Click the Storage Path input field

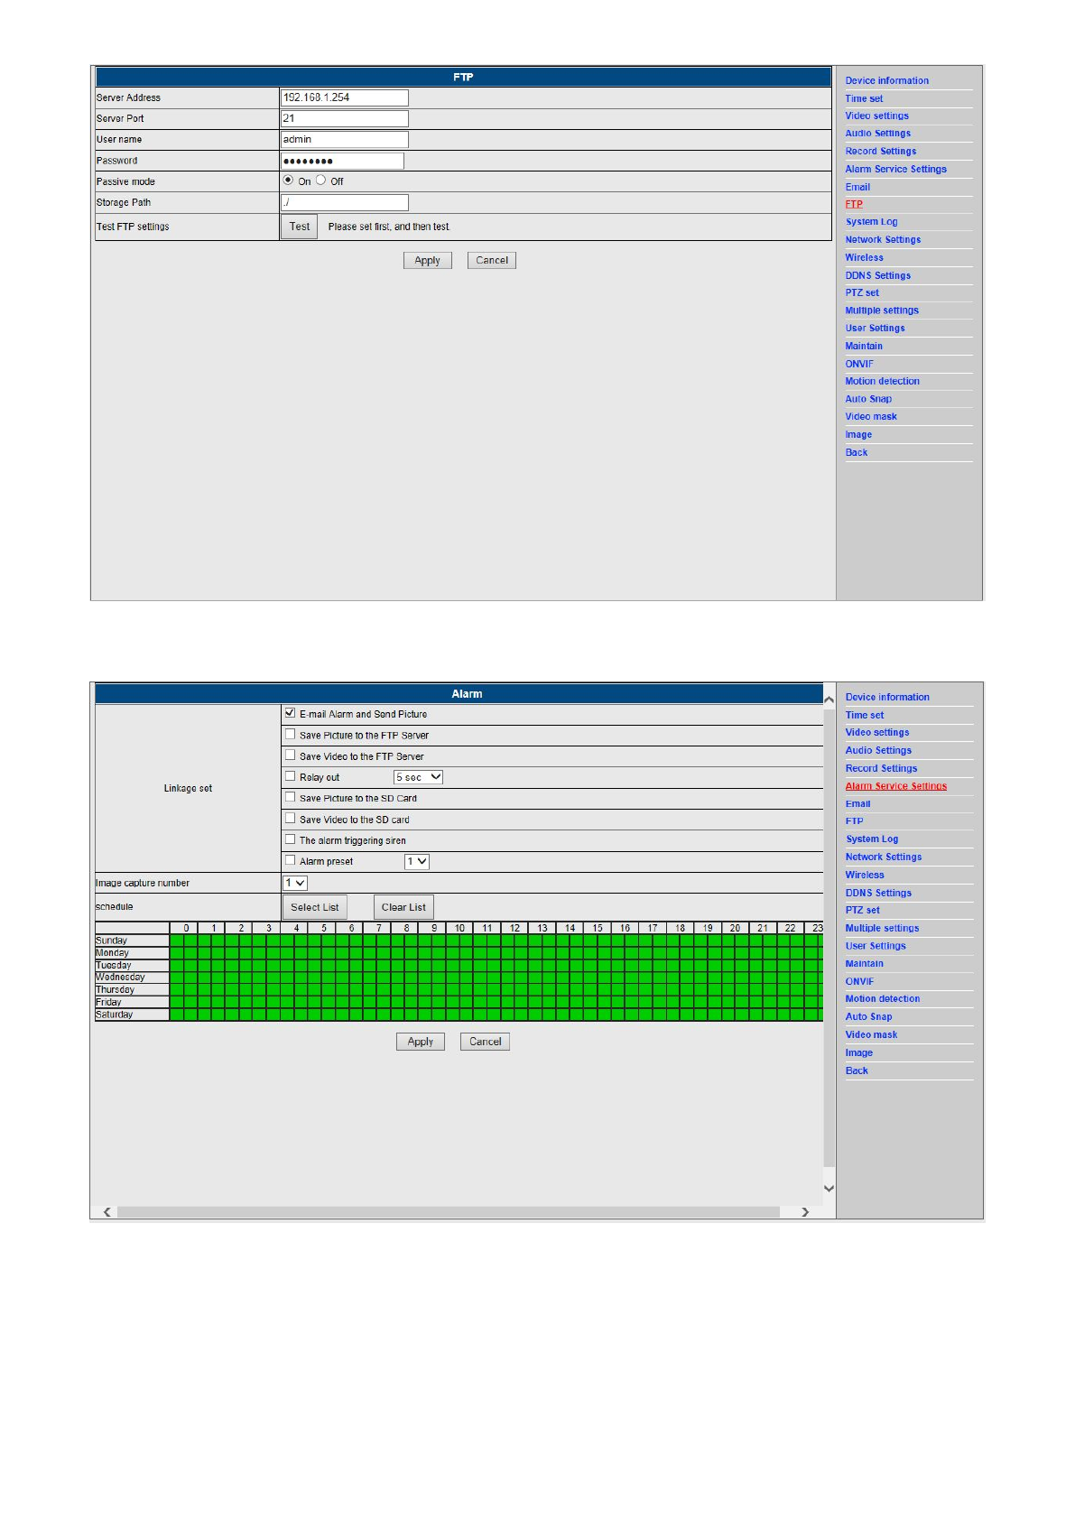(344, 202)
